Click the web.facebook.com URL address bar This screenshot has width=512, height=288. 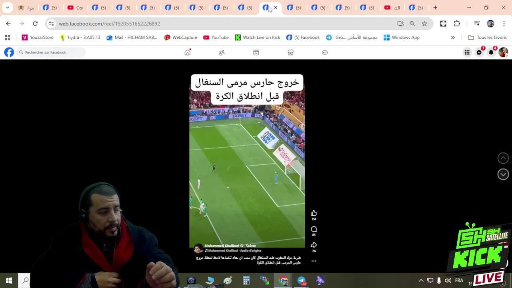pyautogui.click(x=109, y=24)
